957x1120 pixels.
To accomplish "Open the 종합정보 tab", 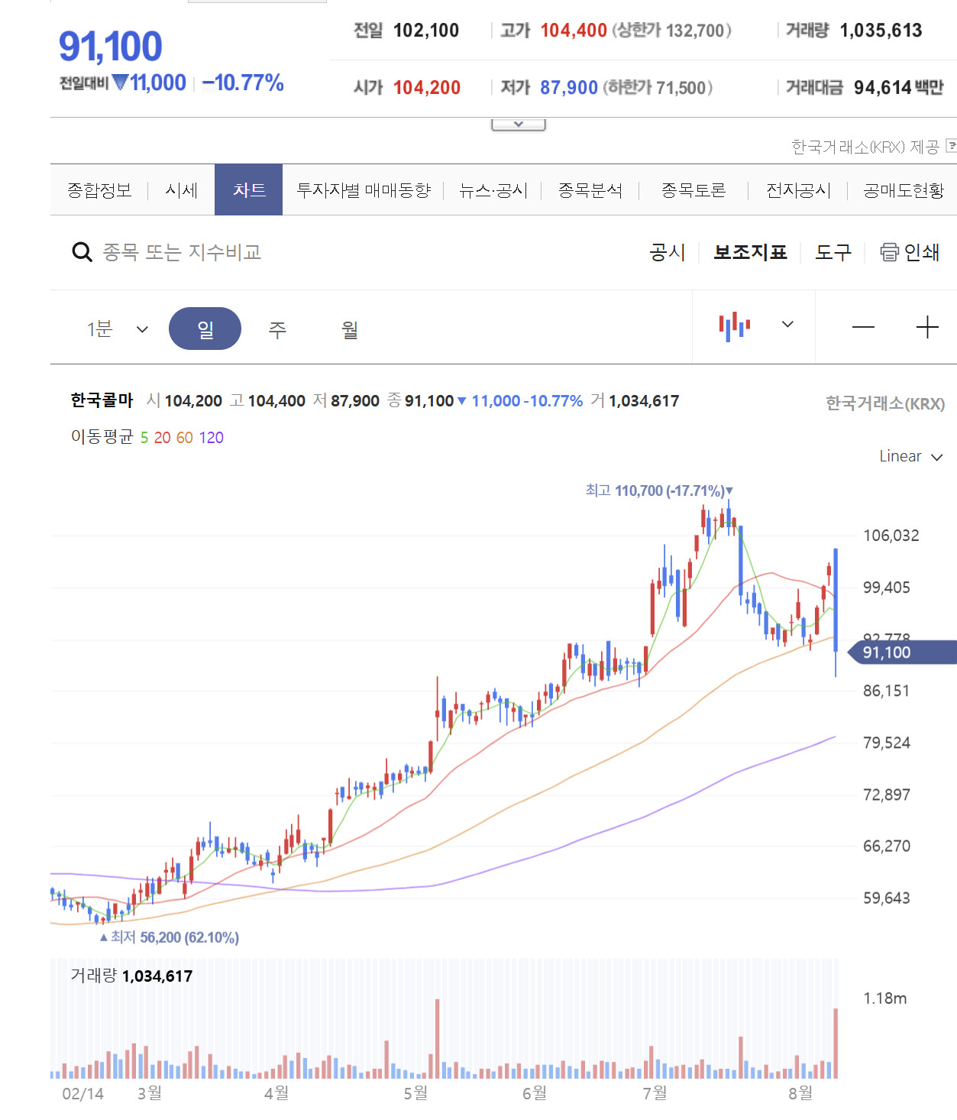I will click(x=99, y=190).
